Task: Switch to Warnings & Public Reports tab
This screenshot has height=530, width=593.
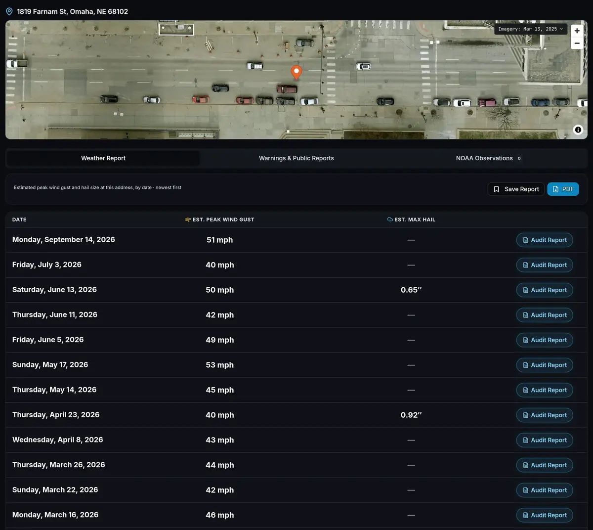Action: 296,158
